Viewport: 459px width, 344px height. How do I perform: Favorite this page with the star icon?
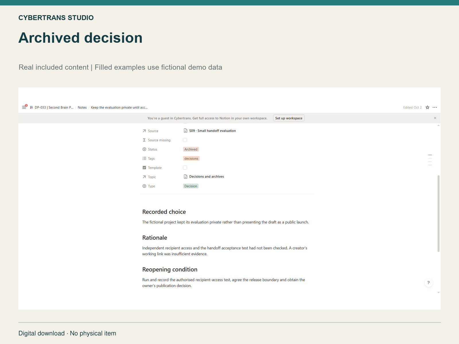click(427, 107)
